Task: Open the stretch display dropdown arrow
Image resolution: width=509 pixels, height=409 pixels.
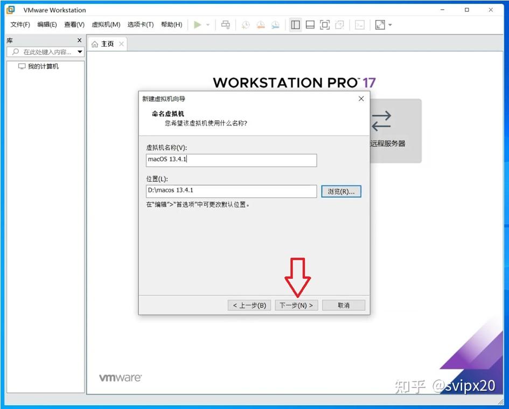Action: pos(390,25)
